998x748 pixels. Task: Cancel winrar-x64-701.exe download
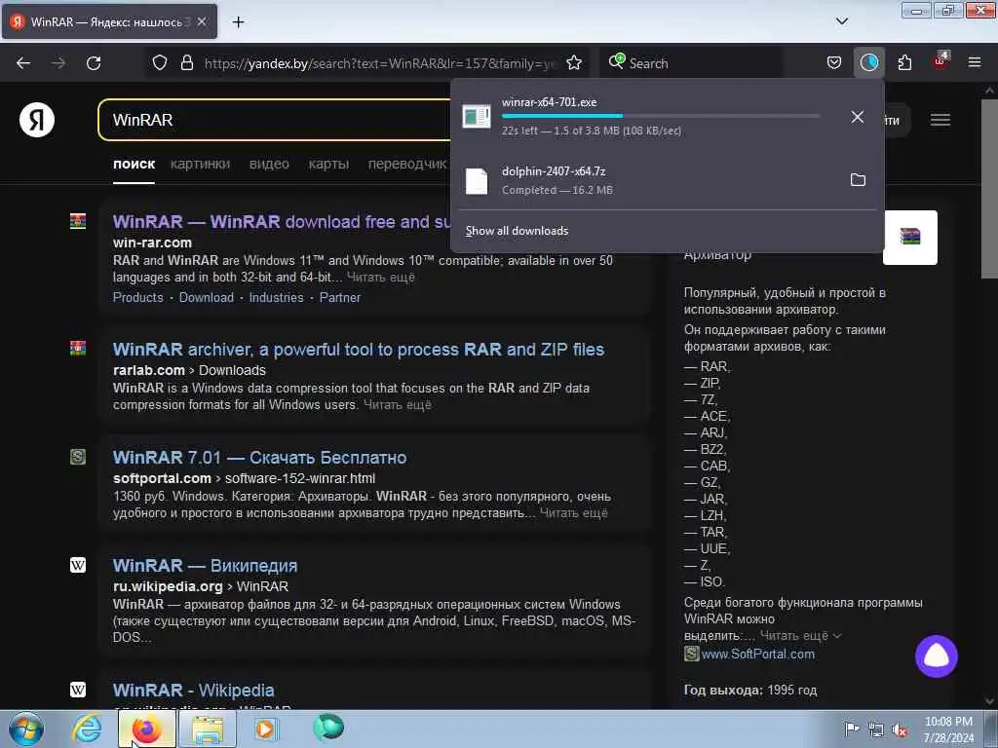point(858,117)
